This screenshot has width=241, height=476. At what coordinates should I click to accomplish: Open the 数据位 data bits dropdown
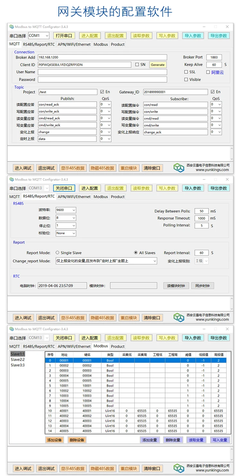[66, 218]
